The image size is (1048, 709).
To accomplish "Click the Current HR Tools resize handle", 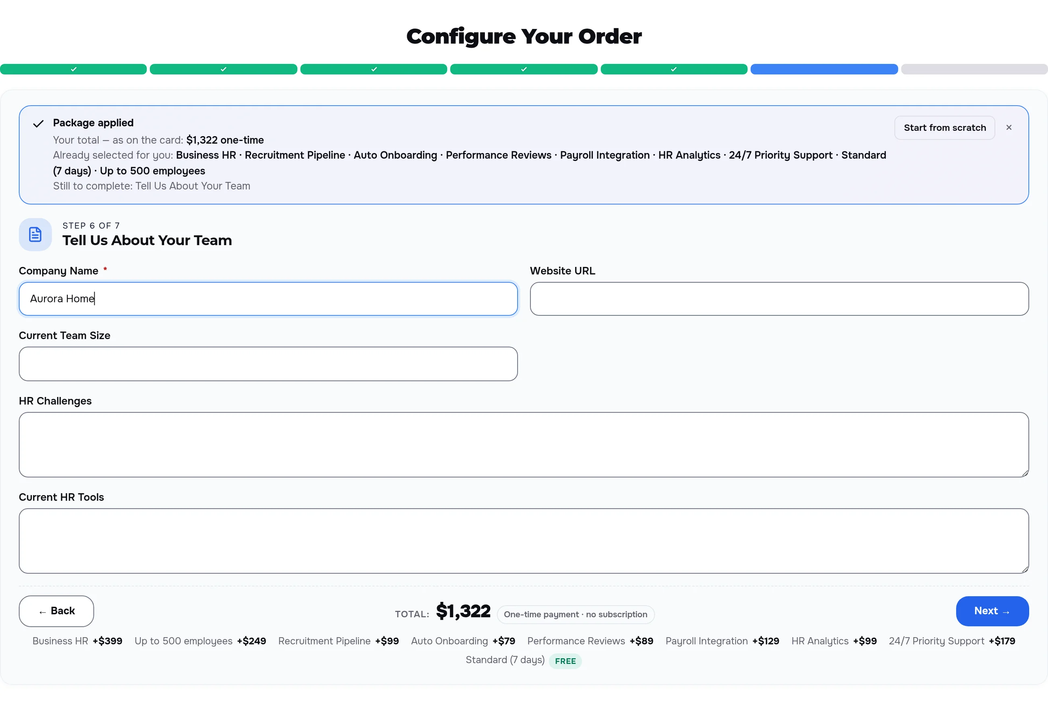I will [x=1025, y=569].
